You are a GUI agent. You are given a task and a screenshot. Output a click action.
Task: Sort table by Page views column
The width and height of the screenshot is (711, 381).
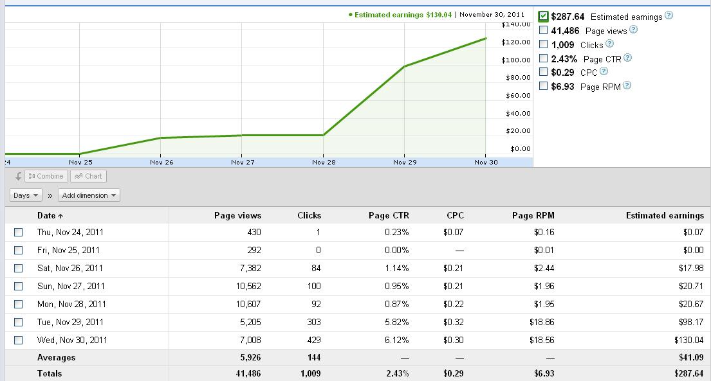click(237, 216)
